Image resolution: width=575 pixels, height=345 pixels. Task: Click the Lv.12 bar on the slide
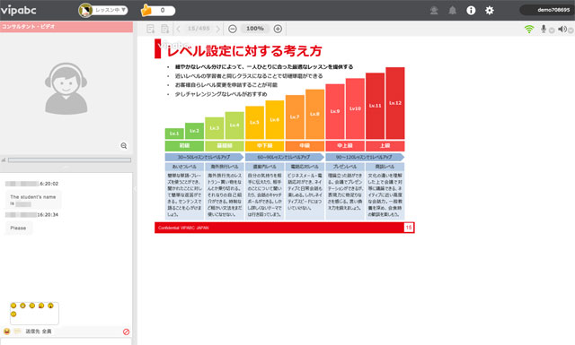[395, 103]
